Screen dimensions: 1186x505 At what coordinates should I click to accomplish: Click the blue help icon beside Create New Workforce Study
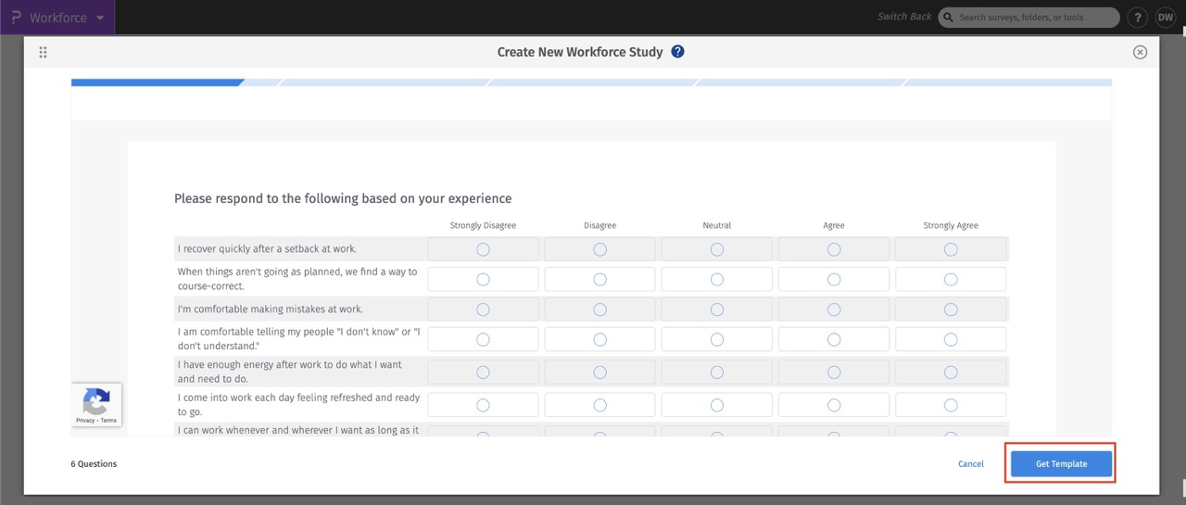click(x=677, y=52)
